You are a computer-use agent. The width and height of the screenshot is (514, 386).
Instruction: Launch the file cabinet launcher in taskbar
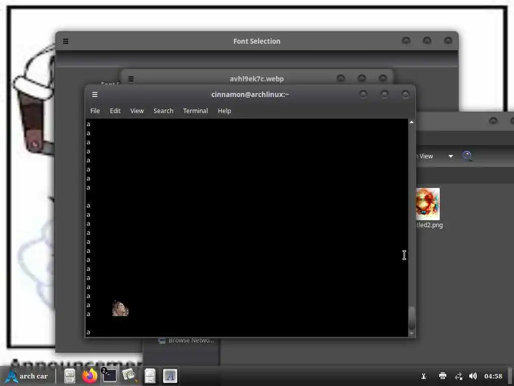tap(69, 376)
